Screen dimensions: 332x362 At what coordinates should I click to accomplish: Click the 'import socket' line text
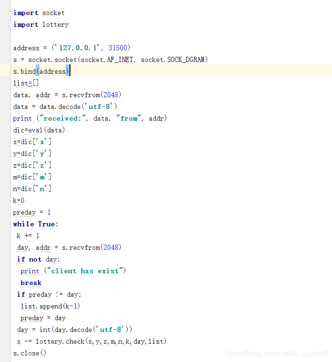click(x=39, y=13)
